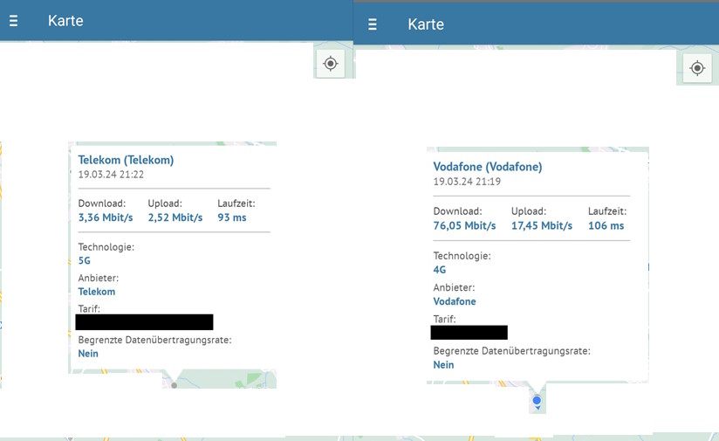The width and height of the screenshot is (719, 441).
Task: Click Begrenzte Datenübertragungsrate label in Vodafone popup
Action: tap(511, 351)
